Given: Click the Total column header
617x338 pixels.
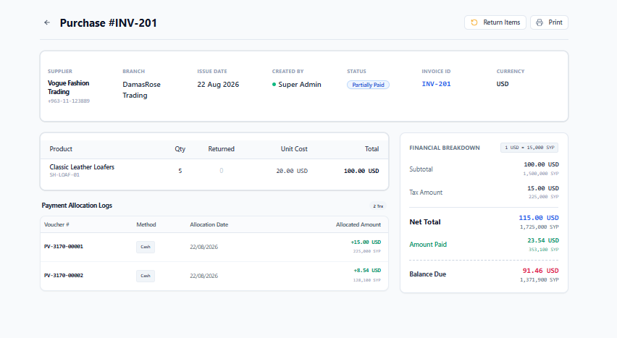Looking at the screenshot, I should (372, 149).
